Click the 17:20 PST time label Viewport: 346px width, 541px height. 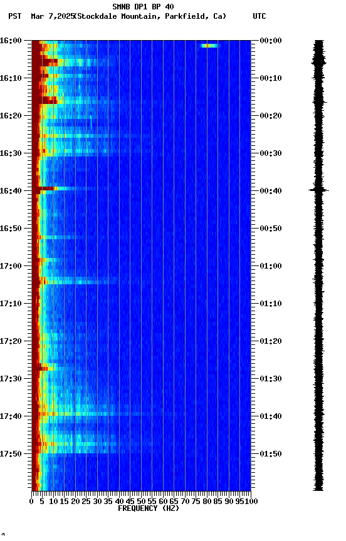click(x=11, y=342)
